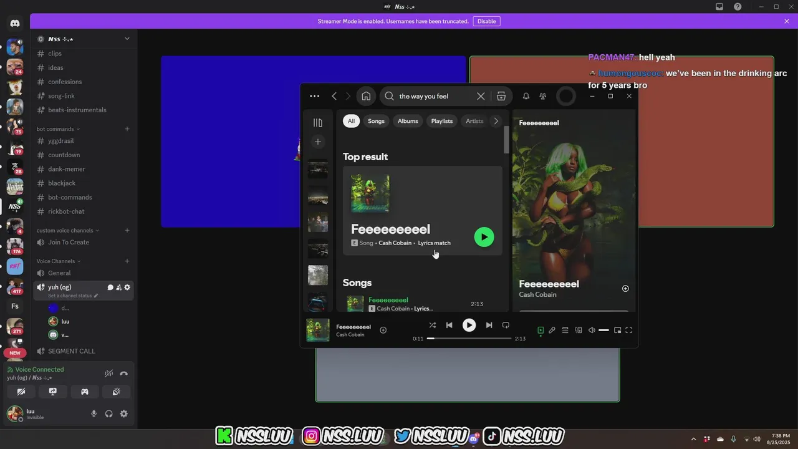
Task: Collapse custom voice channels category
Action: coord(67,230)
